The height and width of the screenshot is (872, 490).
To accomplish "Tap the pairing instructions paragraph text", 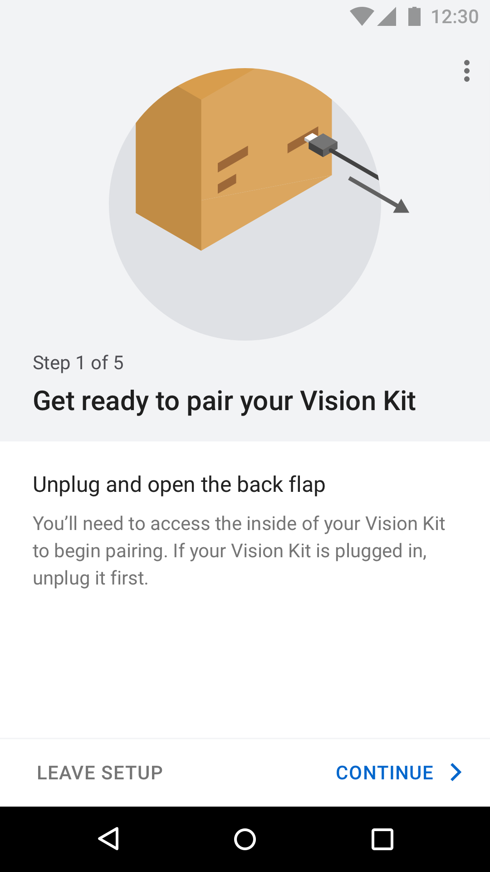I will click(x=239, y=550).
